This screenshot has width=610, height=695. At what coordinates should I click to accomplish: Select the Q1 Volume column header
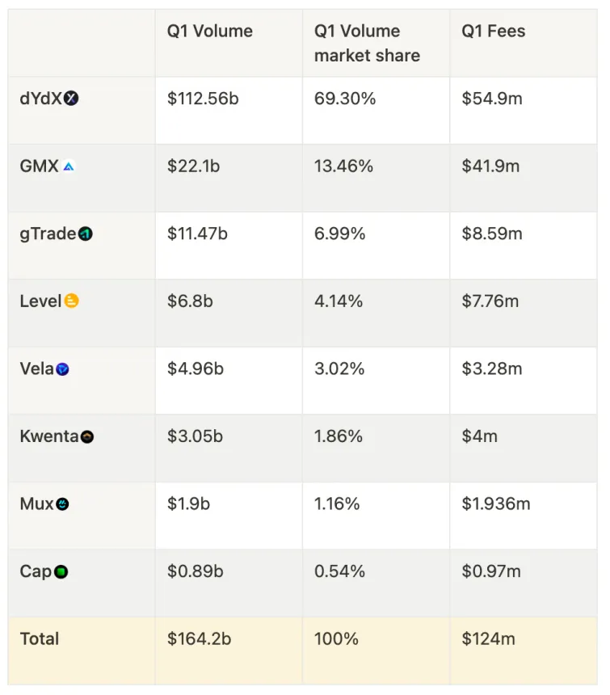coord(210,32)
